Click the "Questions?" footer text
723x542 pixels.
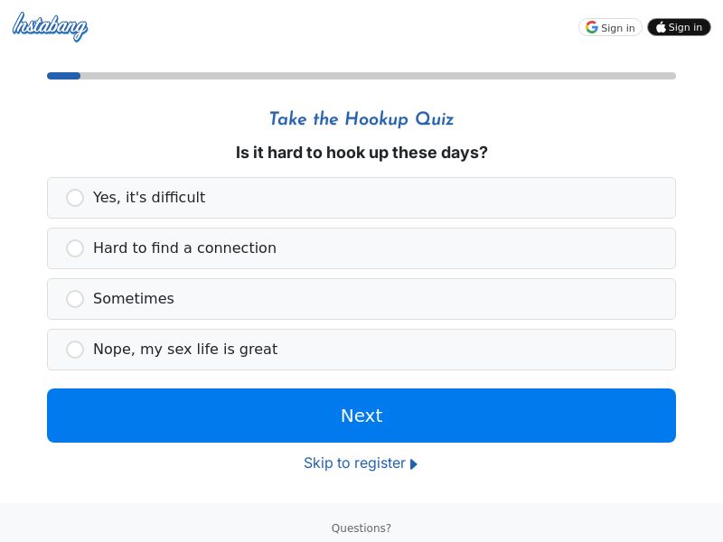[361, 528]
